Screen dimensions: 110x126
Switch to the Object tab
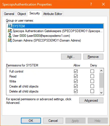(22, 14)
